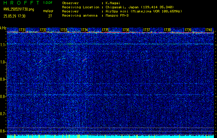Click the 1738 time marker
Viewport: 217px width, 138px height.
(167, 30)
